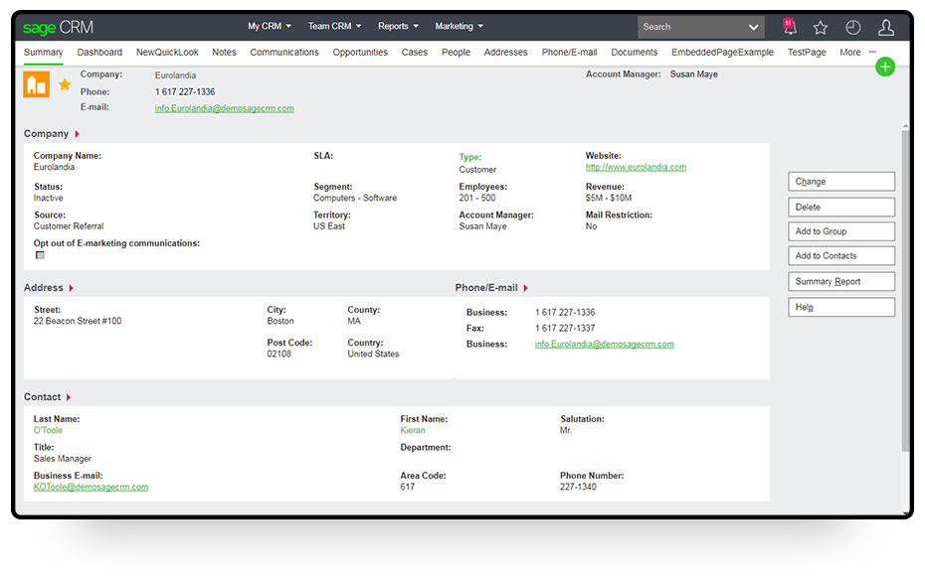Screen dimensions: 925x583
Task: Toggle the orange favorite star for Eurolandia
Action: [65, 84]
